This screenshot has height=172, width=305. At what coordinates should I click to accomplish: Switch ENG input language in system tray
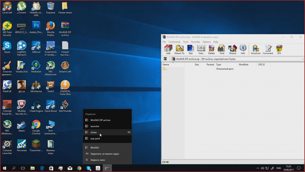[x=278, y=168]
